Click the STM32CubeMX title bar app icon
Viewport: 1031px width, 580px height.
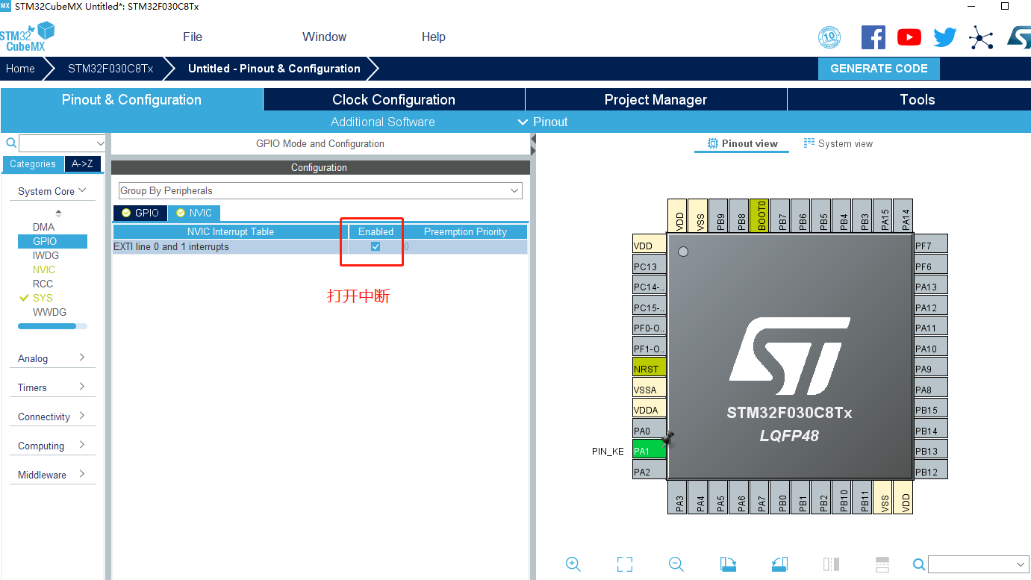coord(6,6)
